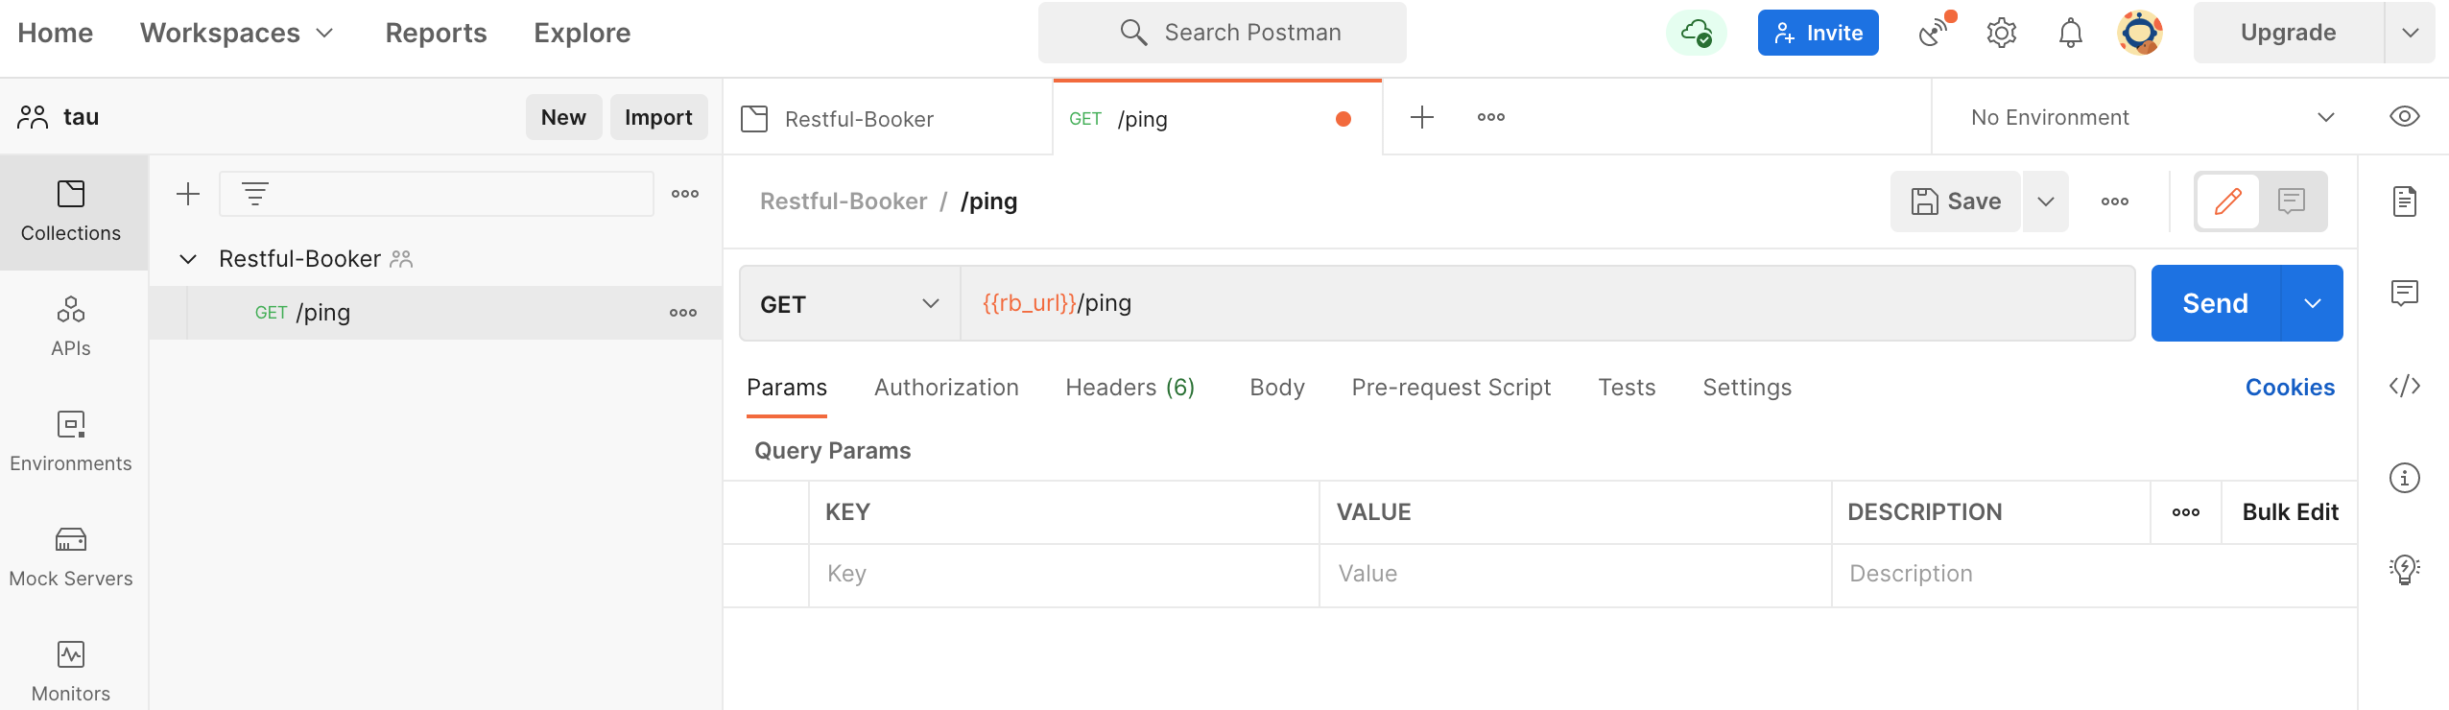The height and width of the screenshot is (710, 2449).
Task: Expand the Send options arrow
Action: (2313, 303)
